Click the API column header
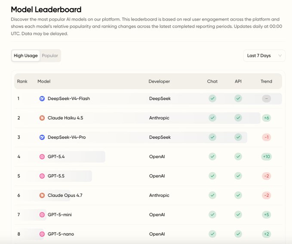The width and height of the screenshot is (292, 244). point(238,81)
